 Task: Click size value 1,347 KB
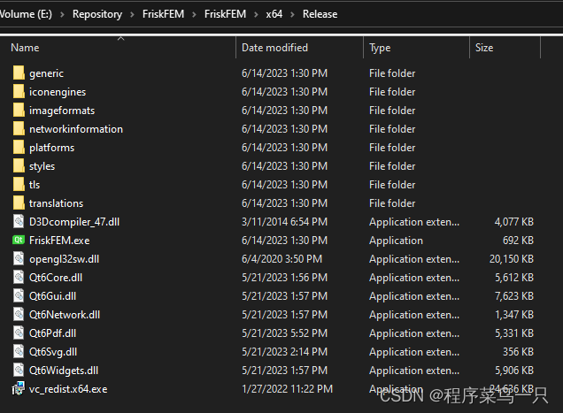point(514,315)
